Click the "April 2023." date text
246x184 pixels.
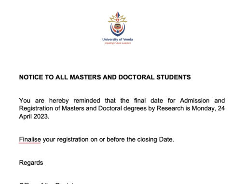(x=34, y=117)
